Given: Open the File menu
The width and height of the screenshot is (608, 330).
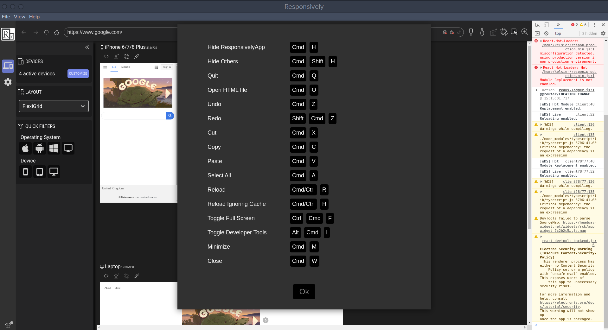Looking at the screenshot, I should (6, 17).
